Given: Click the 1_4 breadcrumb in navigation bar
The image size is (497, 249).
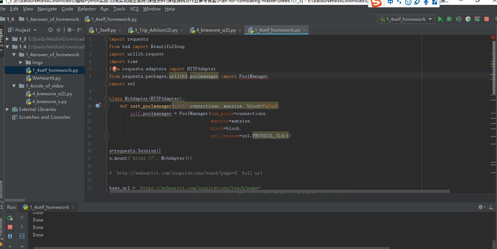Looking at the screenshot, I should coord(7,19).
